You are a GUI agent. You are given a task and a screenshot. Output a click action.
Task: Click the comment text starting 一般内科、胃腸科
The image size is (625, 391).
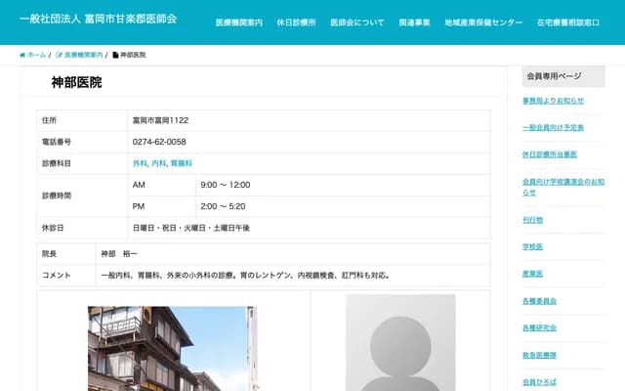[x=246, y=276]
